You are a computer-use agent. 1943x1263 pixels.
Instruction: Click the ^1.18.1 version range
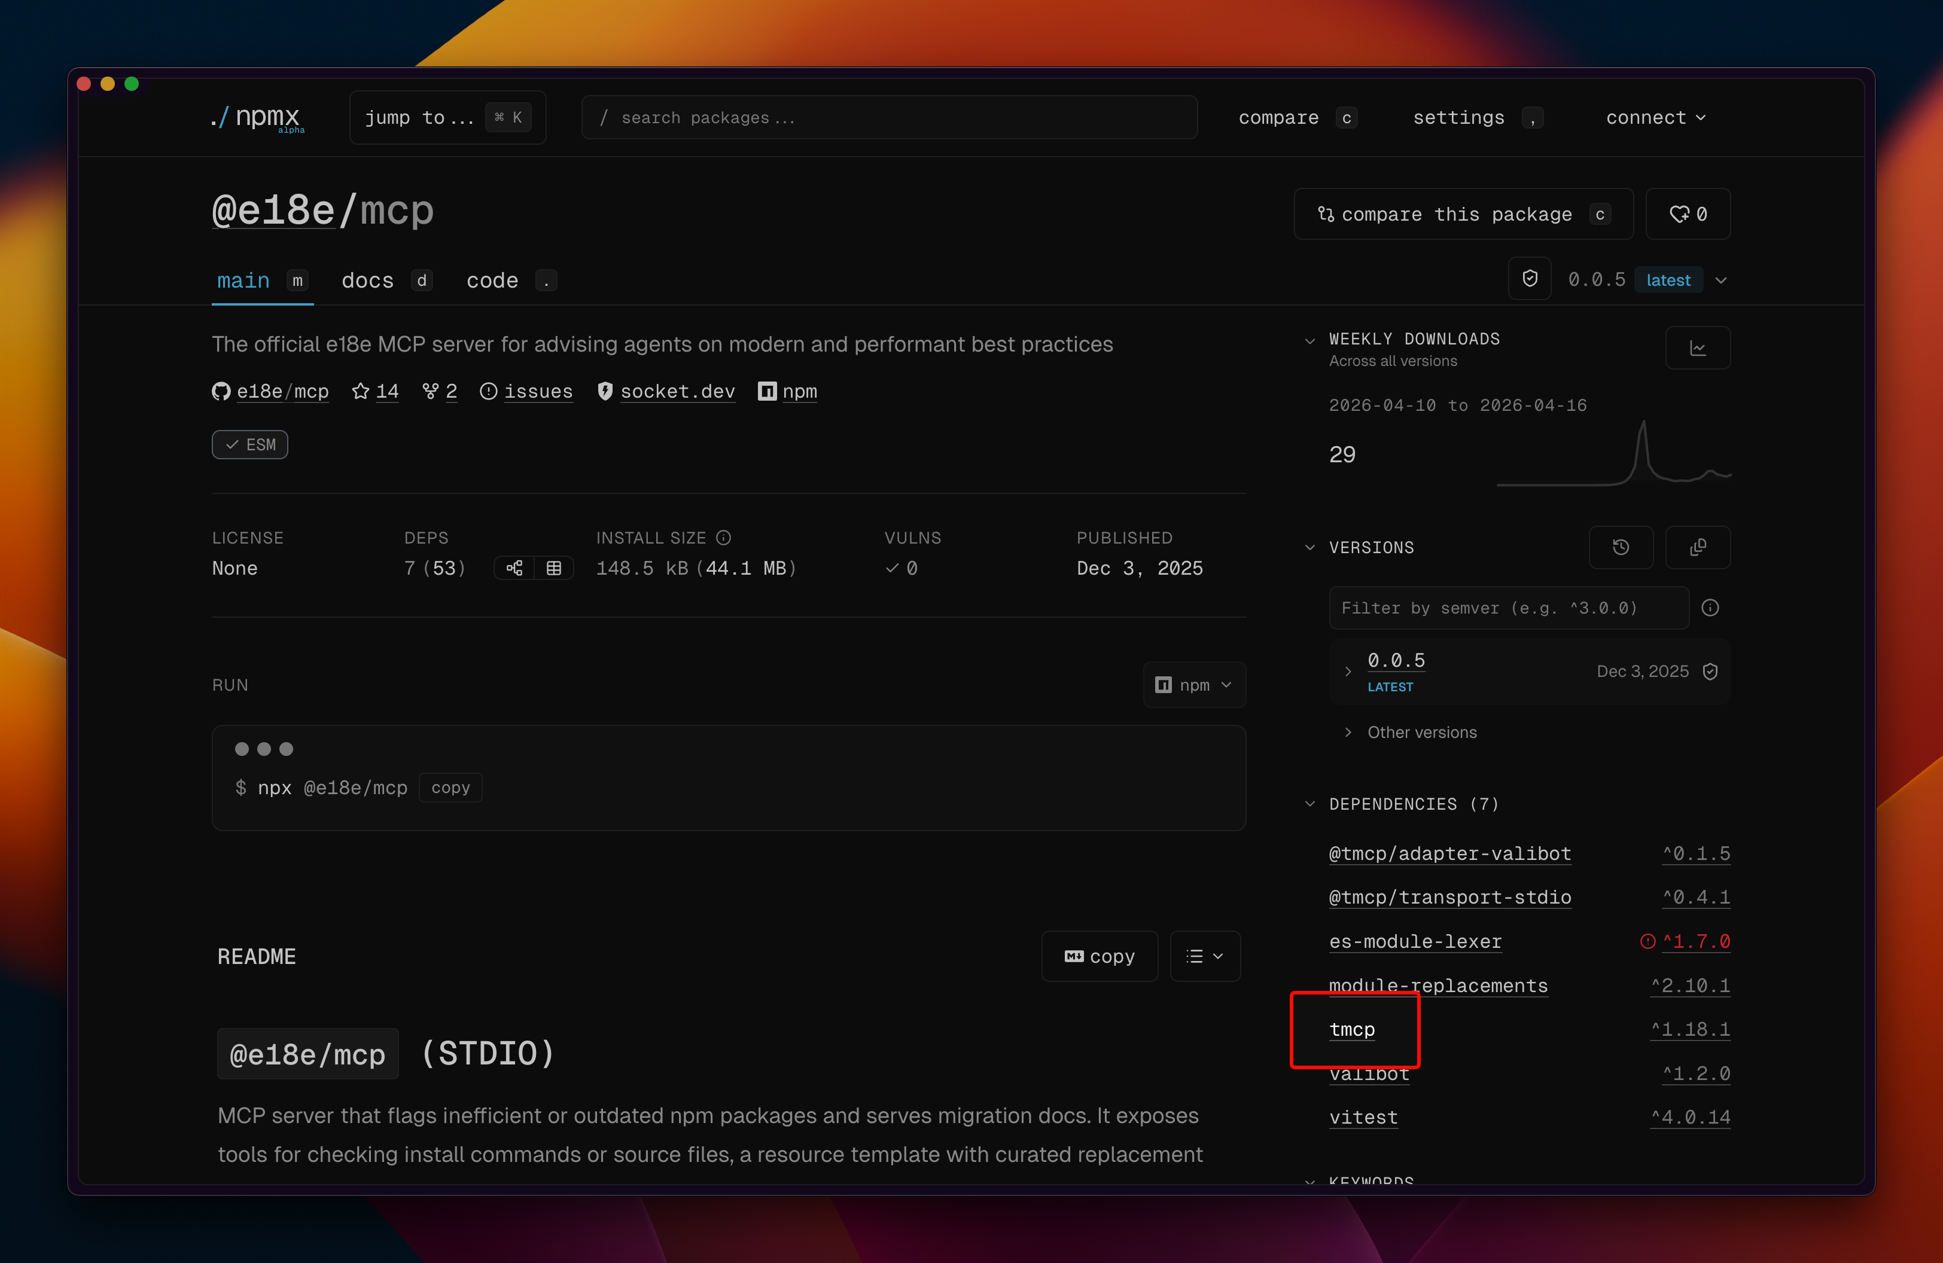coord(1691,1030)
